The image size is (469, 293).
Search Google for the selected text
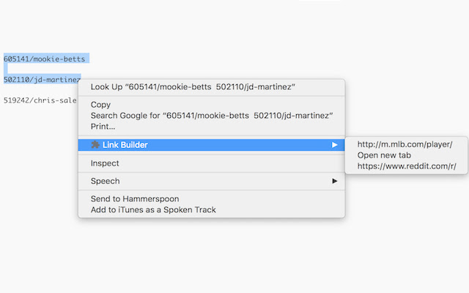click(212, 116)
